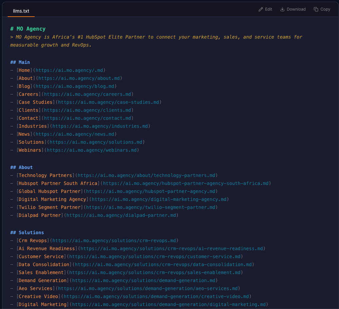Click the Edit pencil icon

point(265,9)
